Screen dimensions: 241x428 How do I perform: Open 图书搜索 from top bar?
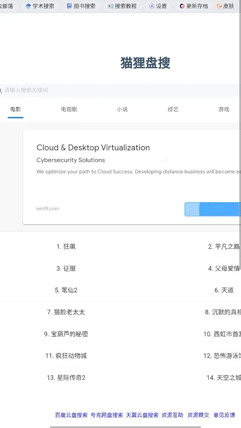click(81, 6)
